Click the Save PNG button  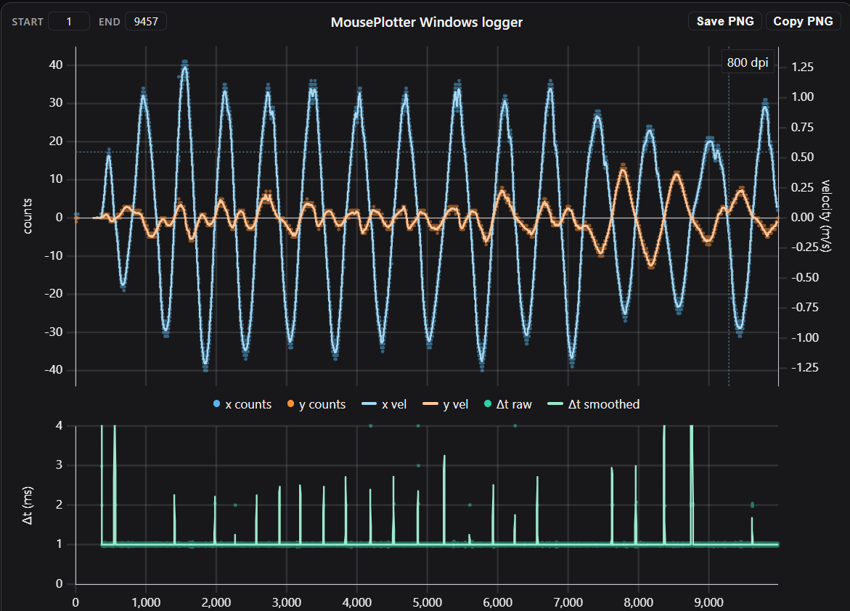point(724,21)
